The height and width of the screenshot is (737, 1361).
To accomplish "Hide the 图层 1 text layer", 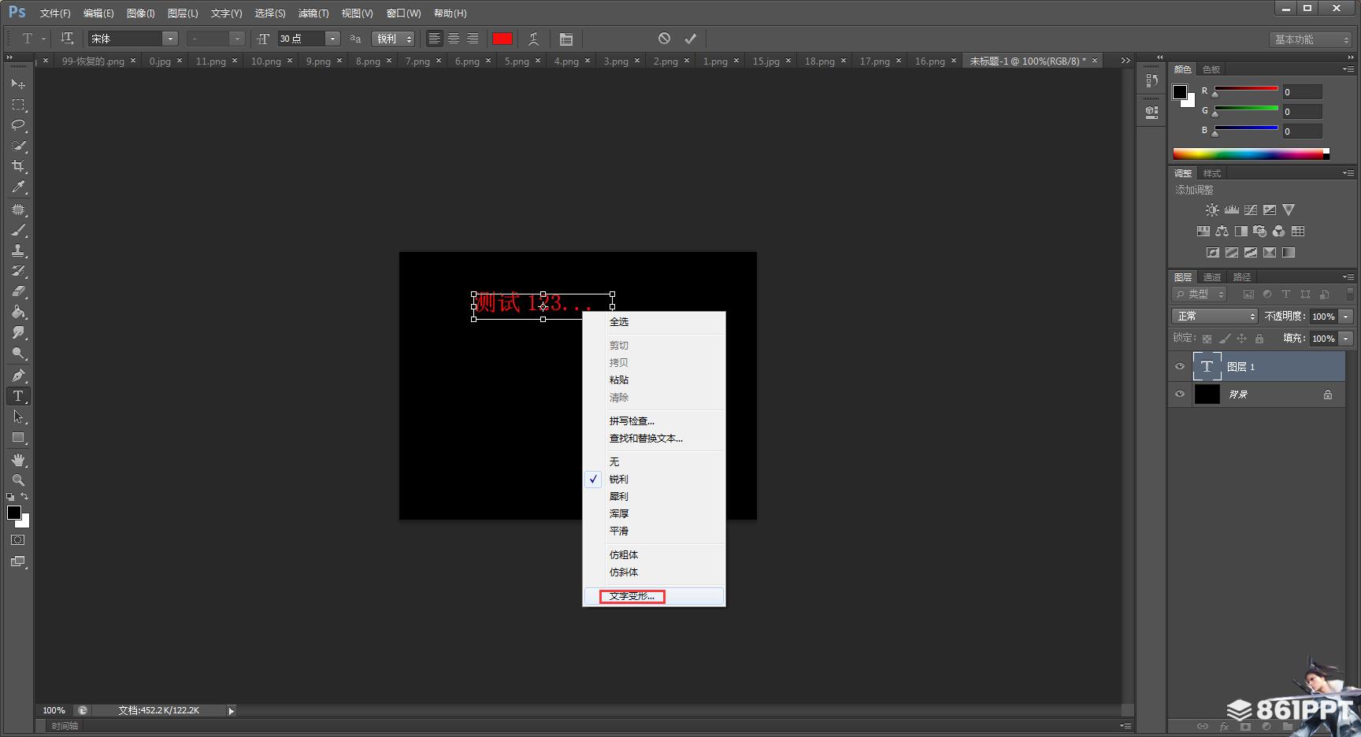I will coord(1180,367).
